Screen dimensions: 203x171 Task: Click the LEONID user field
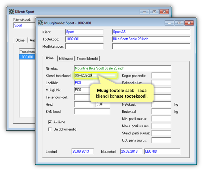click(162, 151)
